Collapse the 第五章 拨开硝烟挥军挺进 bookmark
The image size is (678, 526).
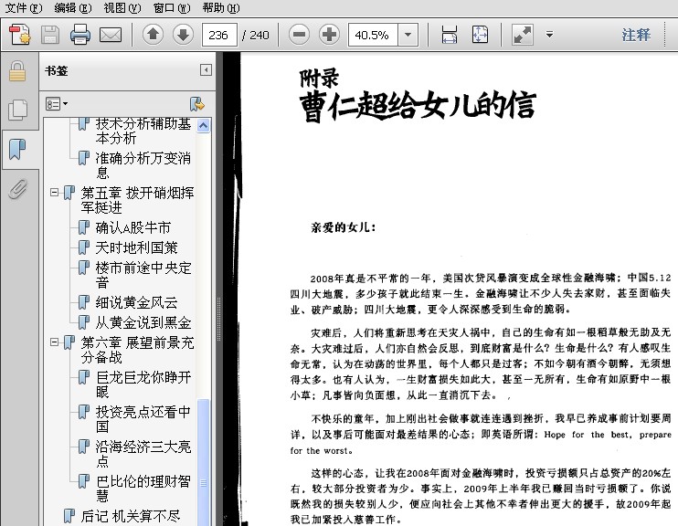pos(55,192)
